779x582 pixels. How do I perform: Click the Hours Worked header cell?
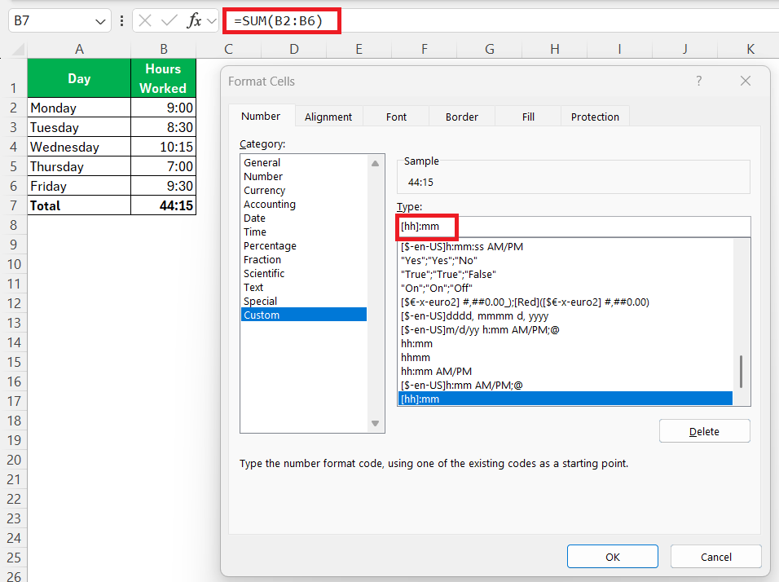point(164,78)
